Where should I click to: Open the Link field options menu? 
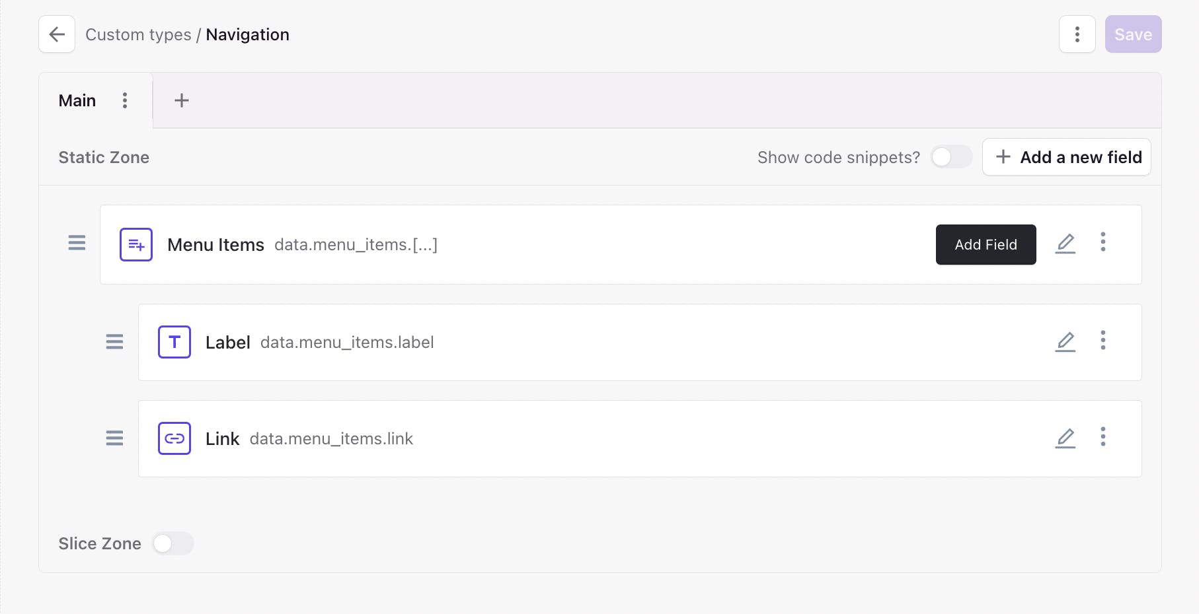point(1103,437)
